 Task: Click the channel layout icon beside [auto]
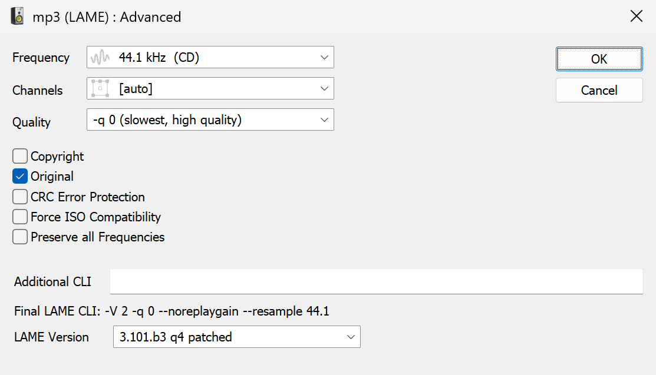tap(100, 89)
